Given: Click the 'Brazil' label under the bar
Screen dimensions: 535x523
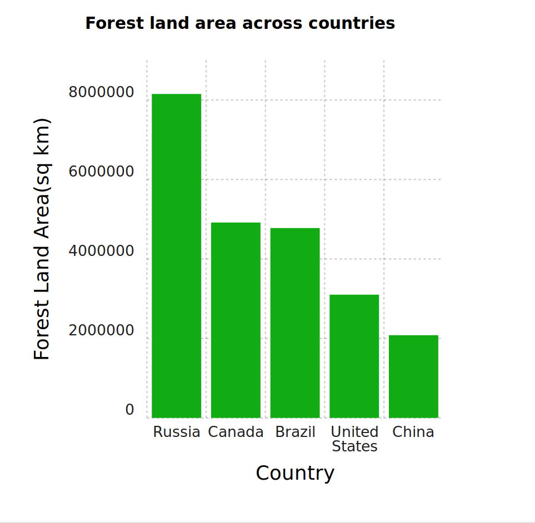Looking at the screenshot, I should [x=295, y=432].
